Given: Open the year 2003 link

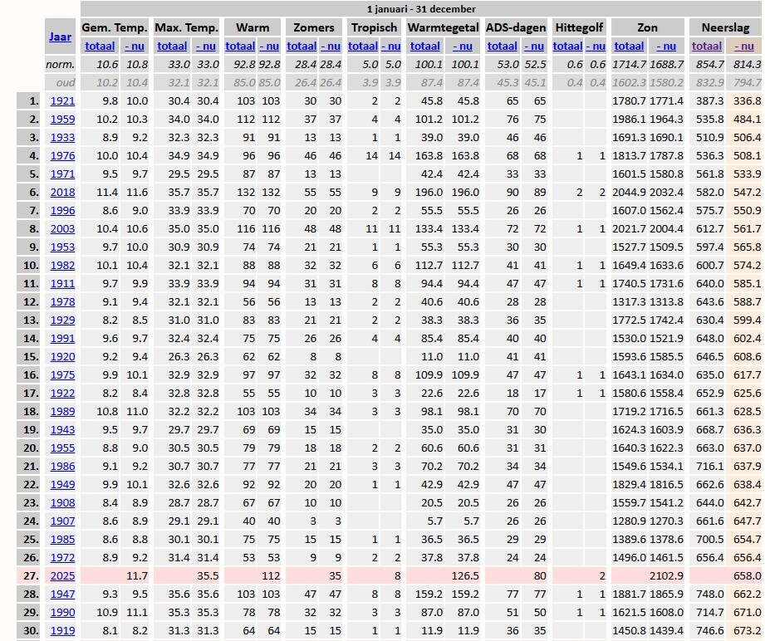Looking at the screenshot, I should pos(62,229).
